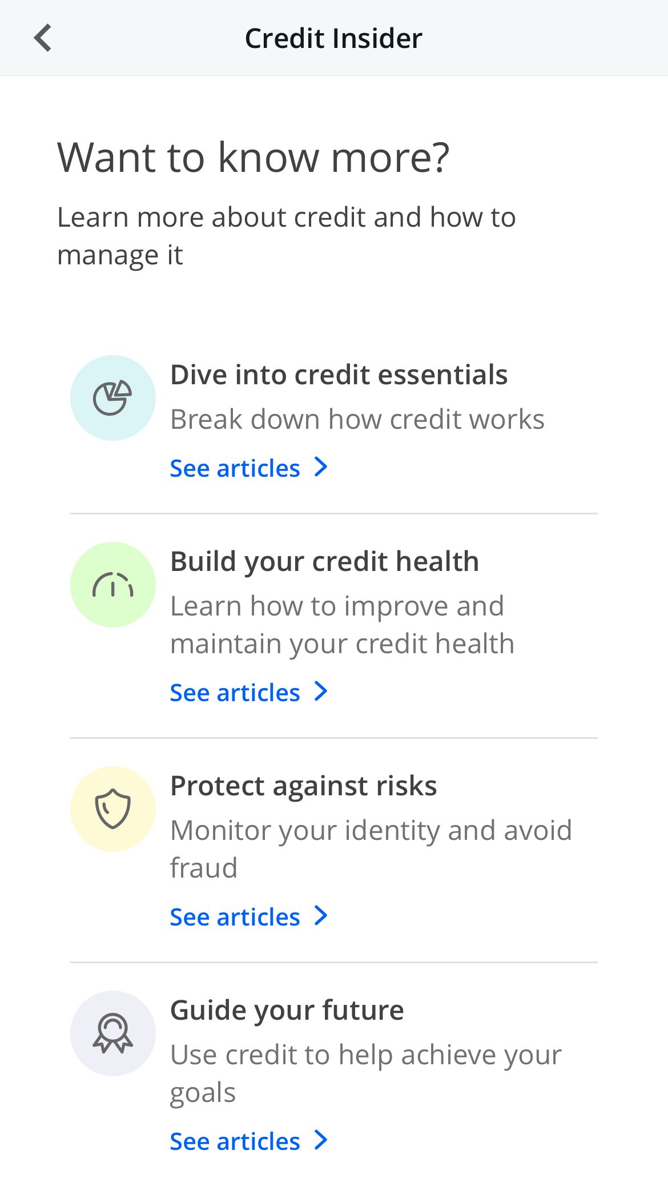Open See articles under Build your credit health
668x1187 pixels.
click(235, 693)
